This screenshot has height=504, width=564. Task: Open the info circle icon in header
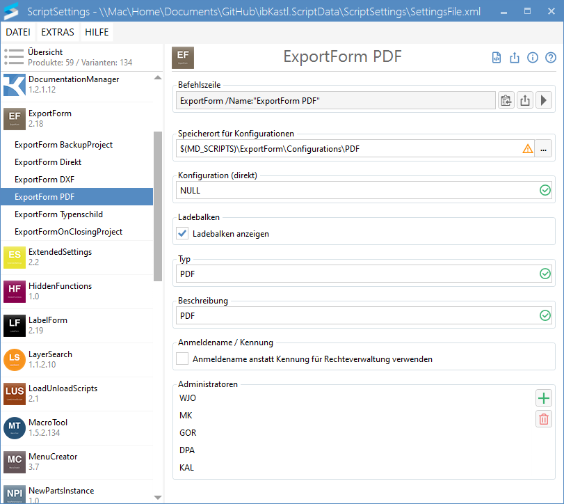coord(533,58)
